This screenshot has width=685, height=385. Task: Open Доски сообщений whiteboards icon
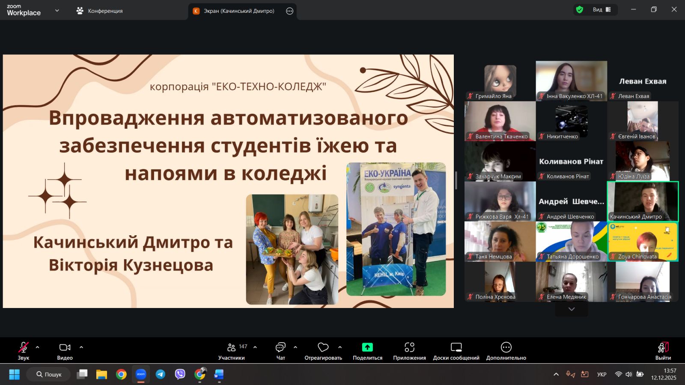(x=456, y=347)
